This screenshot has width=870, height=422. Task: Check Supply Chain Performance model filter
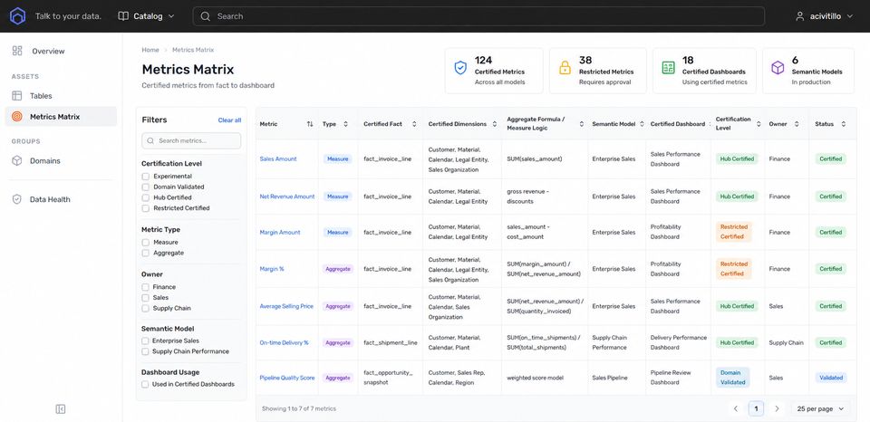(145, 351)
